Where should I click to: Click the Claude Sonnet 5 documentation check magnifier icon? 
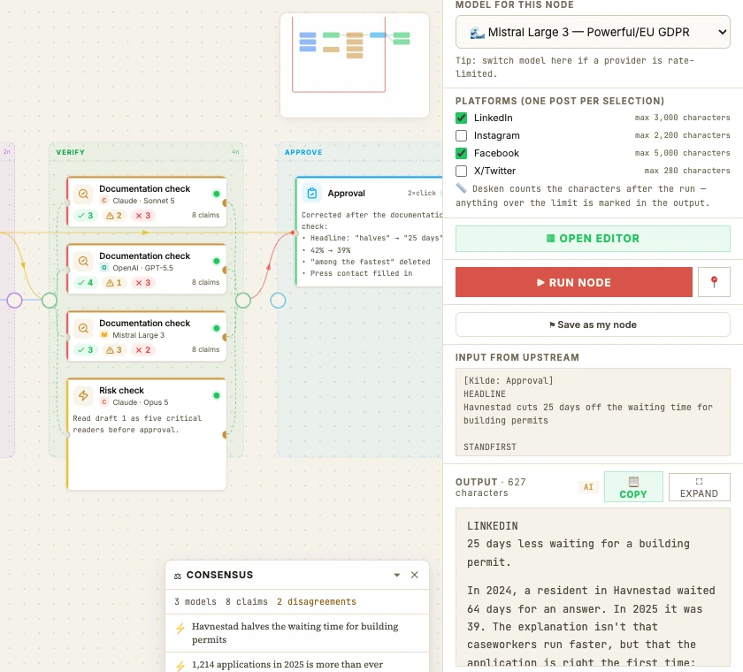83,194
